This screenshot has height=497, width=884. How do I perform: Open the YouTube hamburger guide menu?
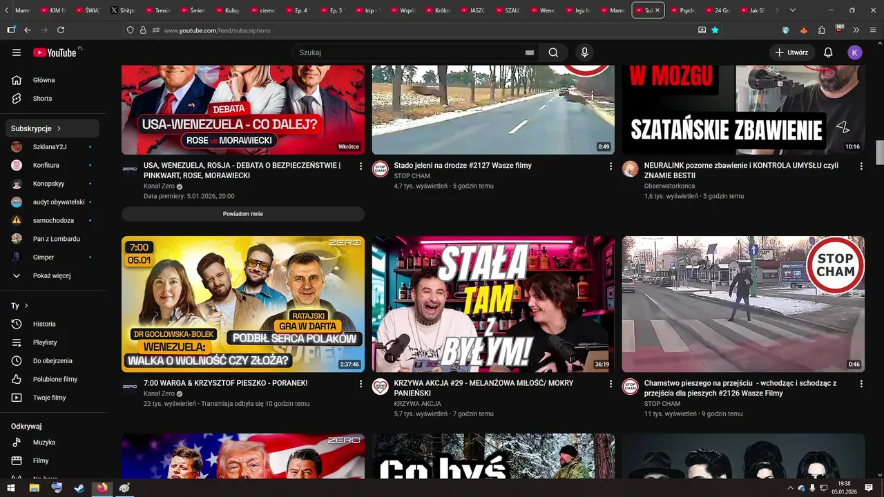pos(17,52)
